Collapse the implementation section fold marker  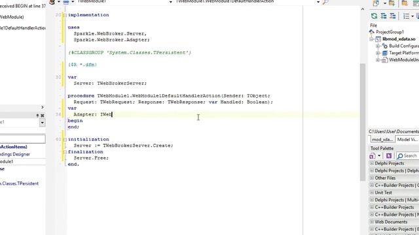[x=65, y=15]
